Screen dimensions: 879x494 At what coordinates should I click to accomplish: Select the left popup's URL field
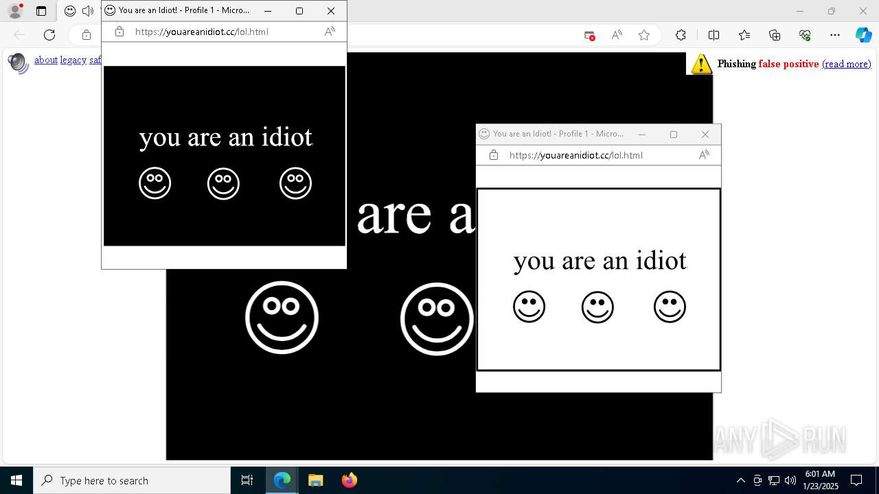tap(202, 32)
